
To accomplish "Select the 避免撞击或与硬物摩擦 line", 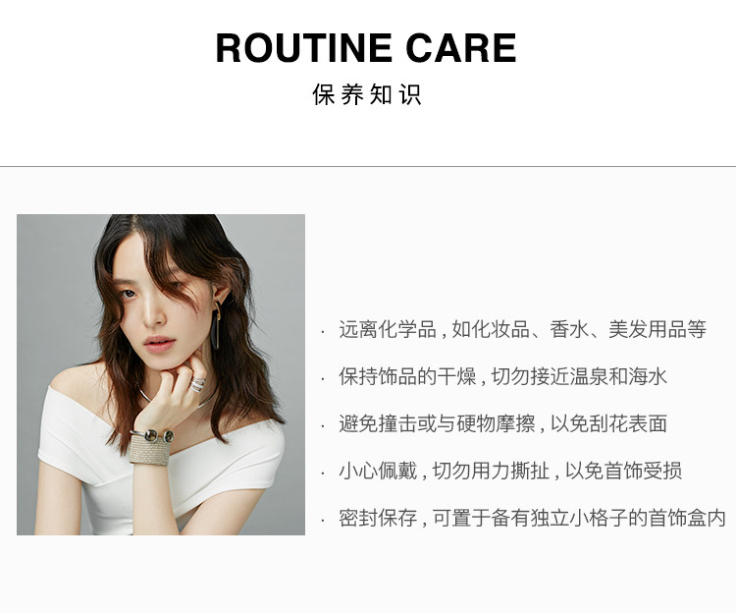I will 502,423.
